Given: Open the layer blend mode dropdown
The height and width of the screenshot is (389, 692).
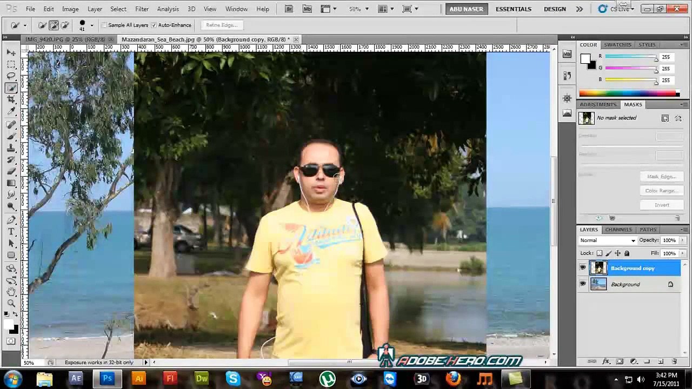Looking at the screenshot, I should click(x=608, y=240).
